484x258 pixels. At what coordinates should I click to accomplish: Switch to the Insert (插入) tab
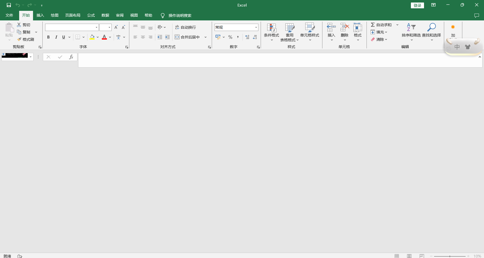click(x=40, y=15)
